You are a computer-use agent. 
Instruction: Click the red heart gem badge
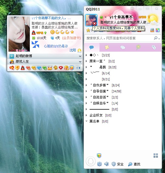[61, 68]
